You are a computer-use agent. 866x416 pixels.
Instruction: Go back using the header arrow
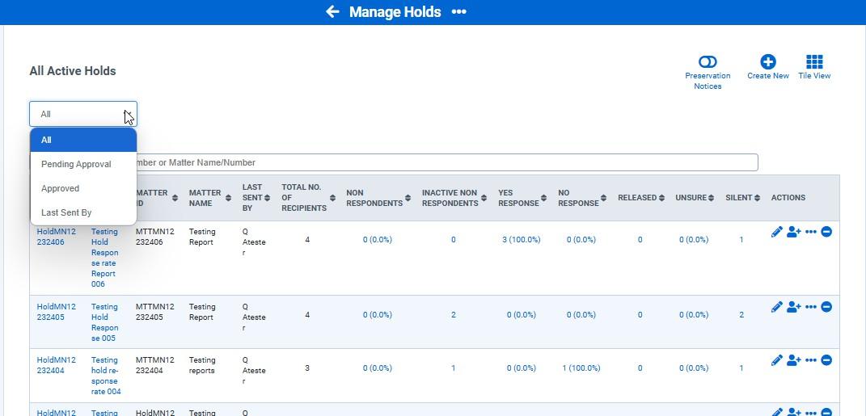332,11
